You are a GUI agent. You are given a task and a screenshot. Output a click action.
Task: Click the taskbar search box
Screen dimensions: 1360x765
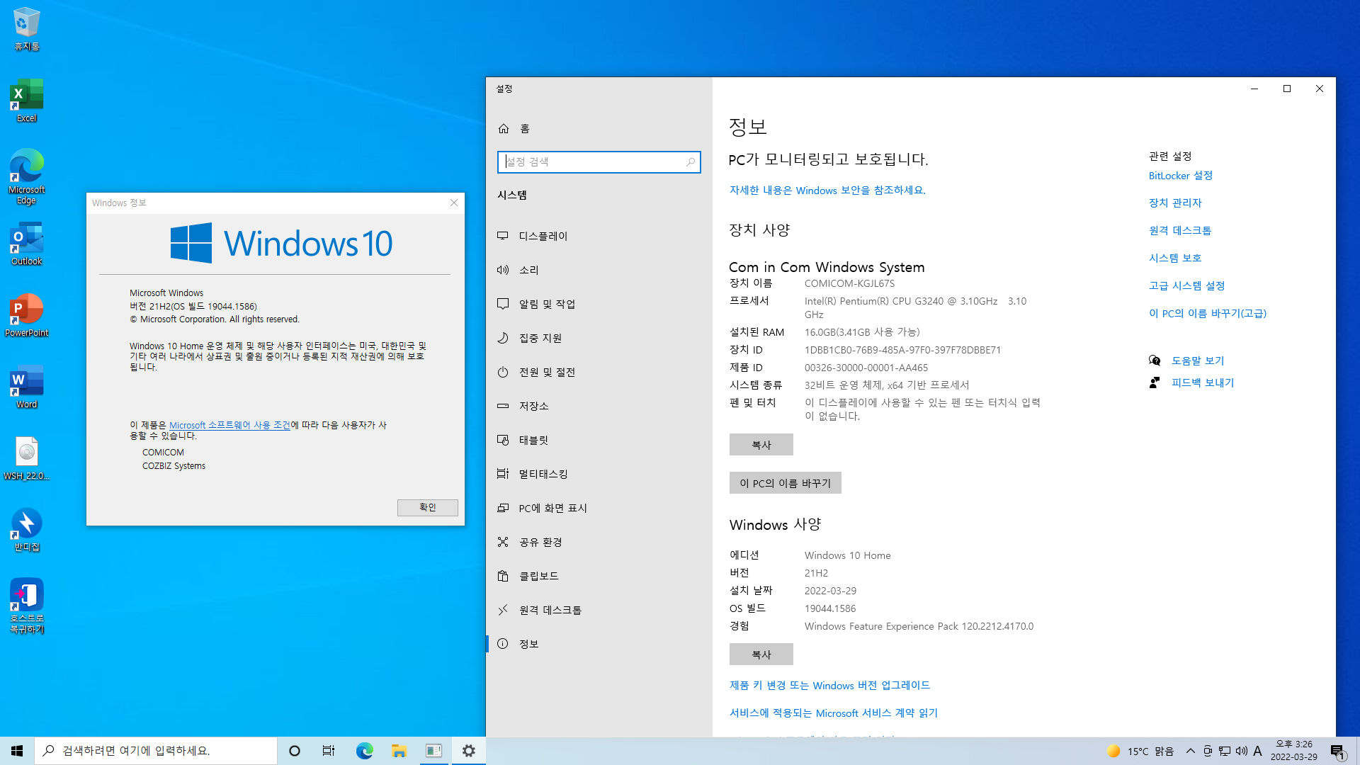point(156,751)
